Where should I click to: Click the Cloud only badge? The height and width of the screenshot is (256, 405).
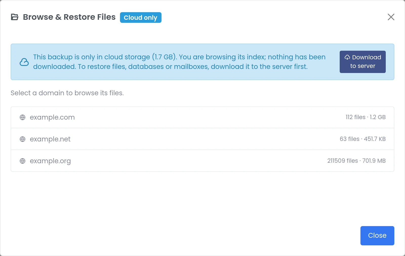click(140, 17)
